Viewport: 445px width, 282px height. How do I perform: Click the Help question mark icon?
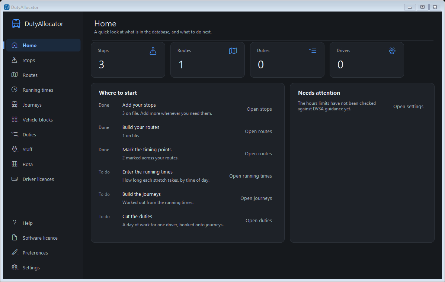15,223
